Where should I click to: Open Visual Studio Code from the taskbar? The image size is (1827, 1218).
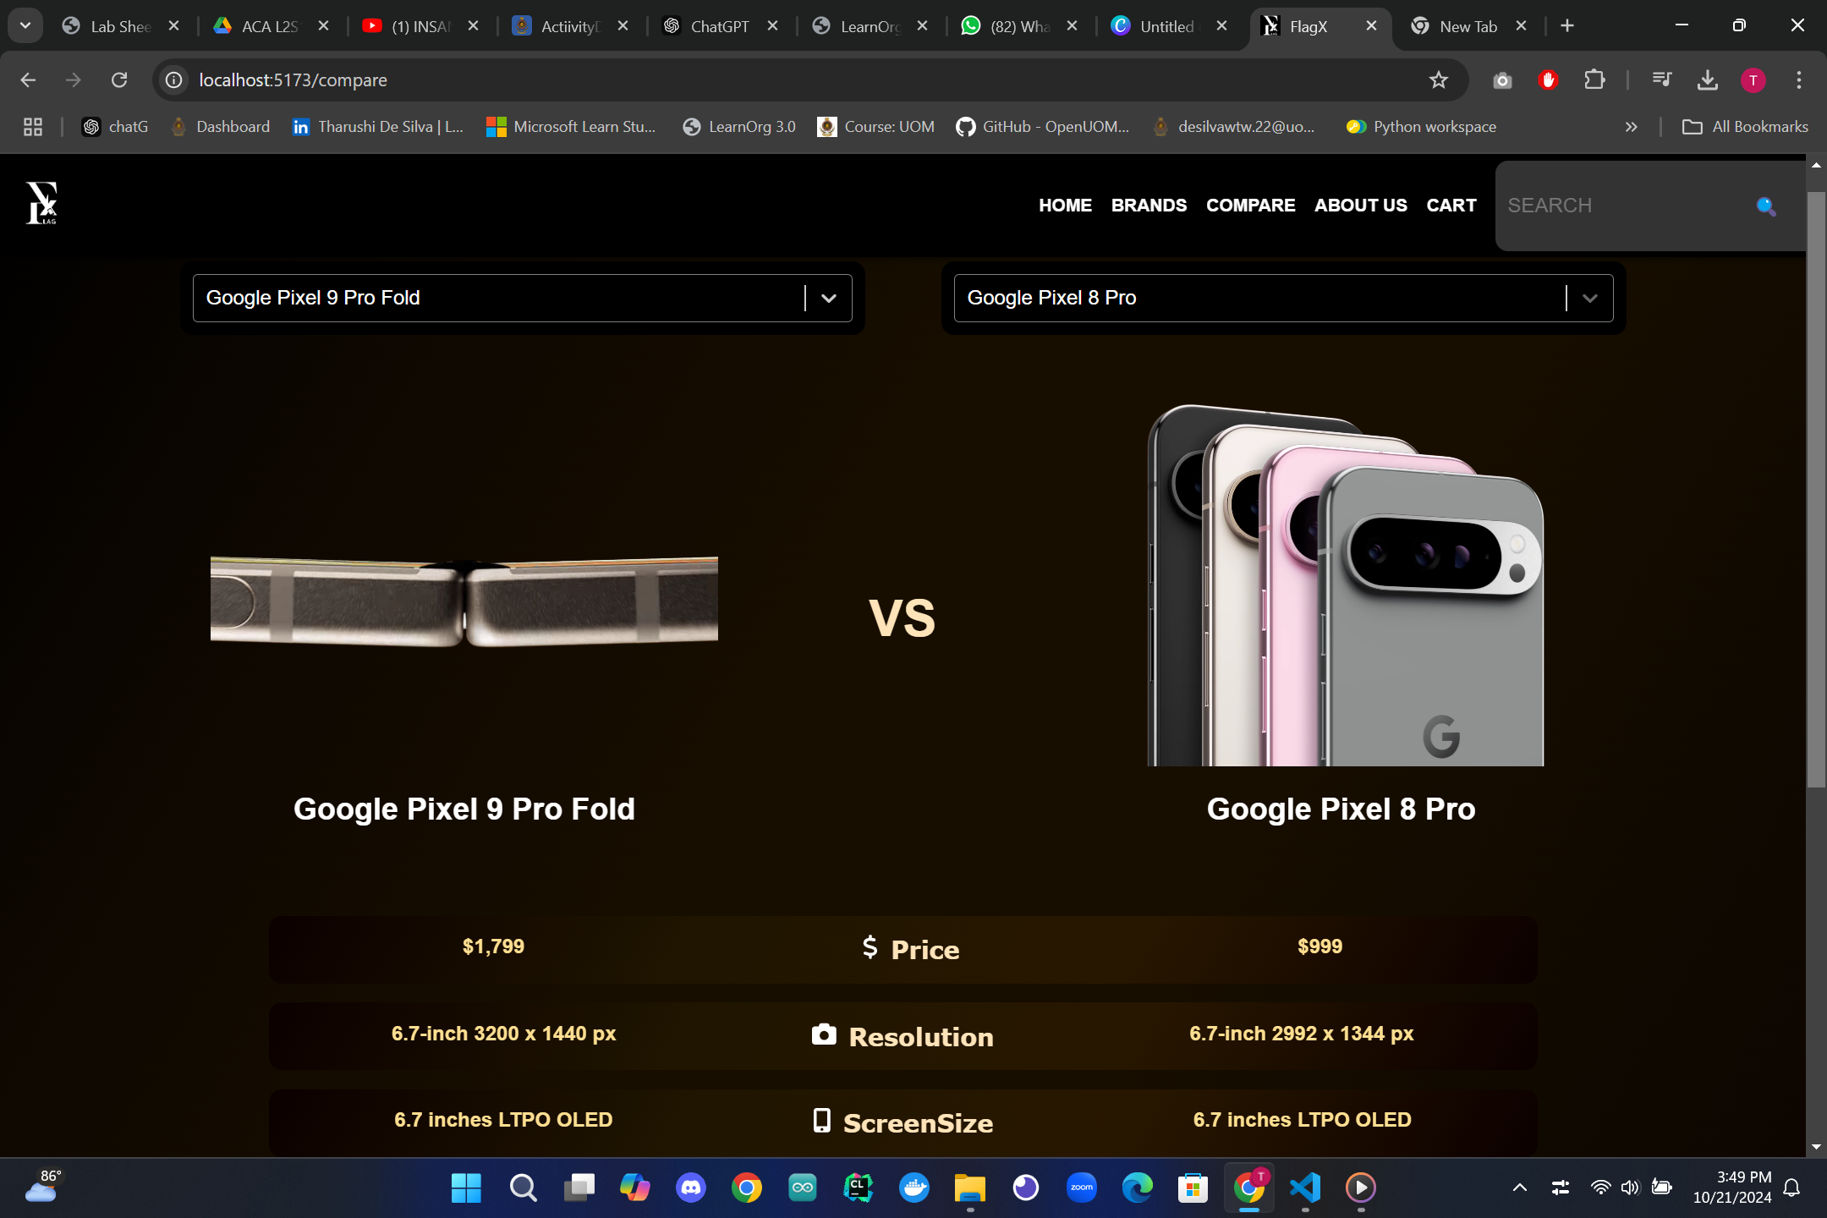pyautogui.click(x=1305, y=1188)
